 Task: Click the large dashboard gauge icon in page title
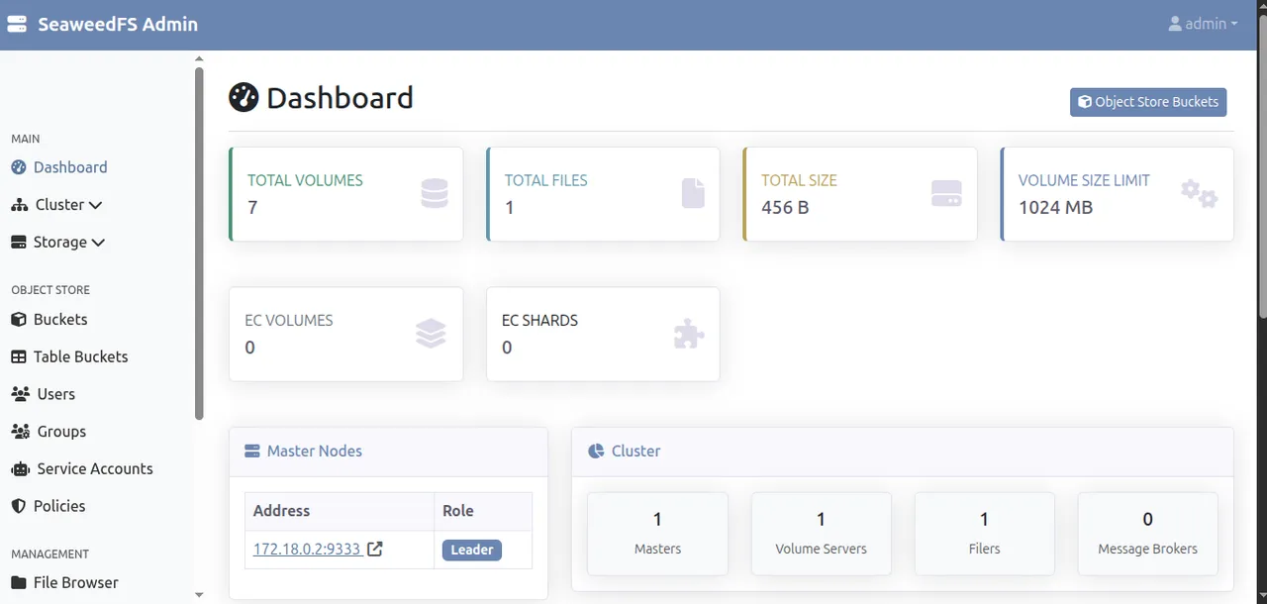coord(244,98)
